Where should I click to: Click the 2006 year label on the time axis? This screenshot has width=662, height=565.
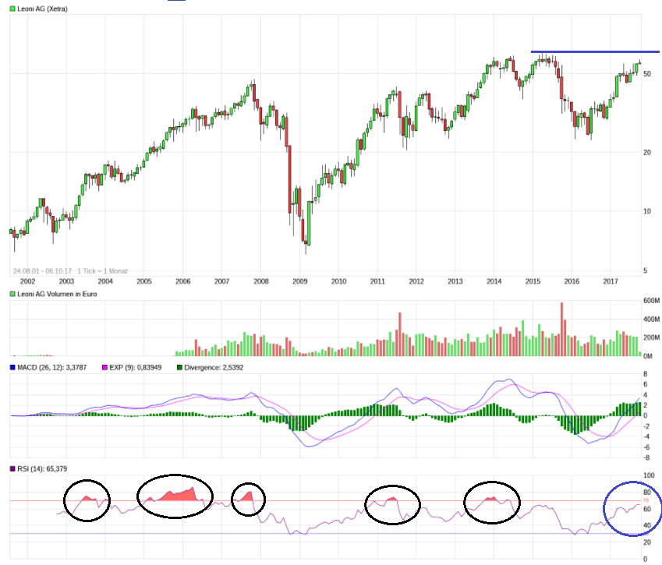click(182, 281)
